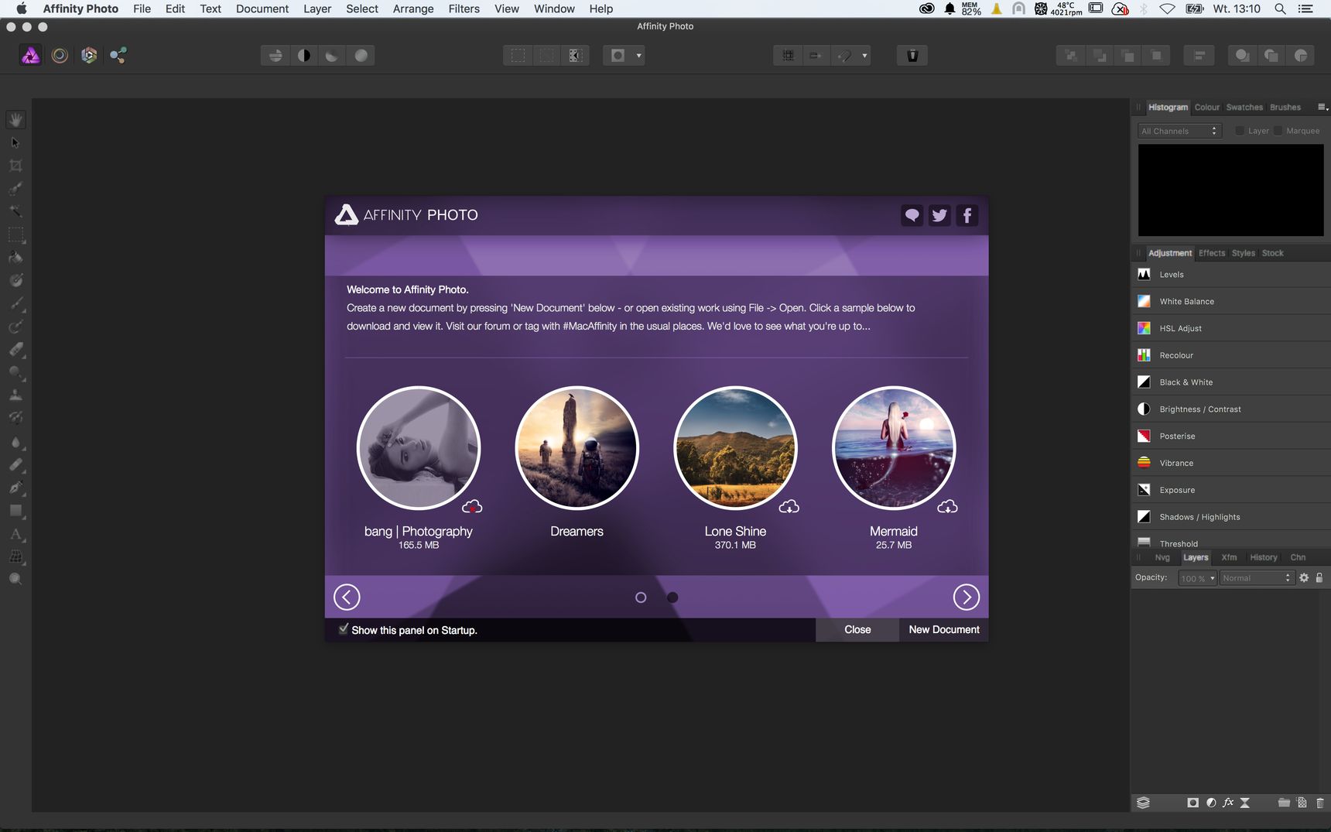1331x832 pixels.
Task: Switch to Develop Persona
Action: 89,56
